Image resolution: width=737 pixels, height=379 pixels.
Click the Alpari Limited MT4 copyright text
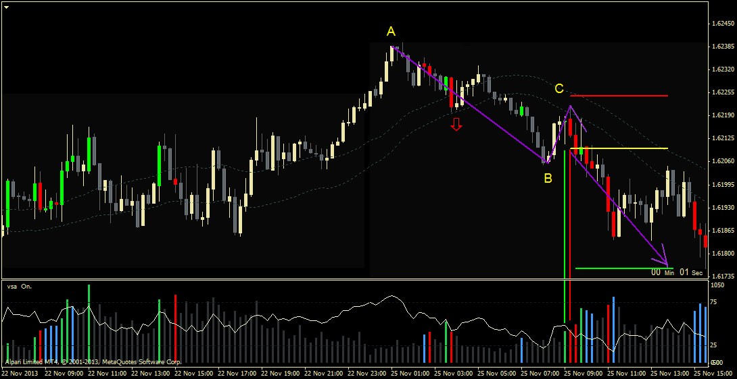coord(93,362)
